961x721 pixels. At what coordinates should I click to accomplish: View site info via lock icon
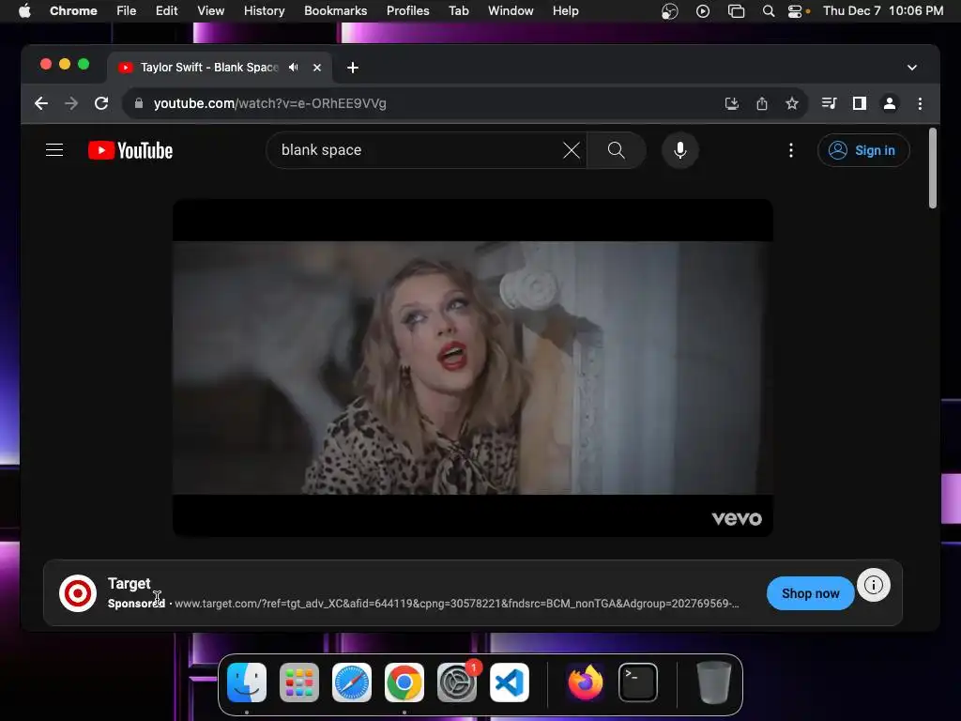(x=139, y=103)
